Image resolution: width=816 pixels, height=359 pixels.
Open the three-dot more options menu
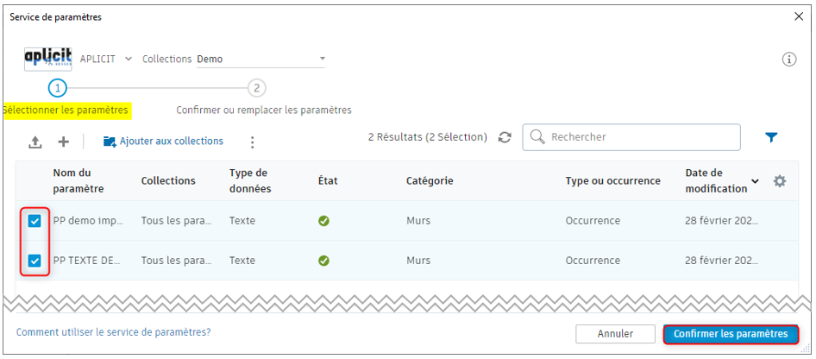[252, 142]
